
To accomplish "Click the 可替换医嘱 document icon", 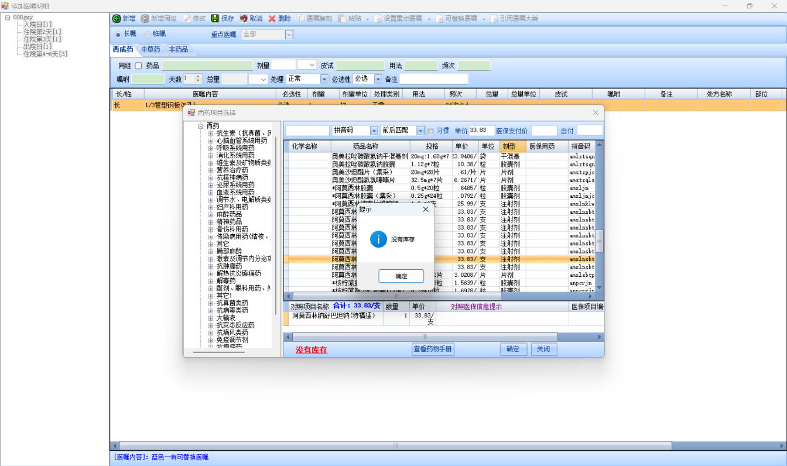I will 439,19.
